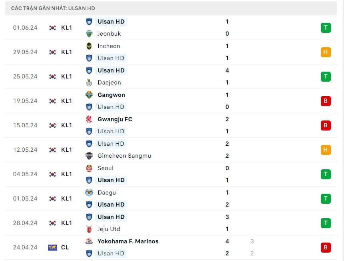Open the Gimcheon Sangmu team link

(124, 156)
